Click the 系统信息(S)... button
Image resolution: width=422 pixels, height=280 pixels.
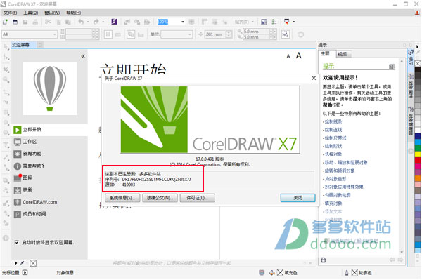click(x=122, y=198)
